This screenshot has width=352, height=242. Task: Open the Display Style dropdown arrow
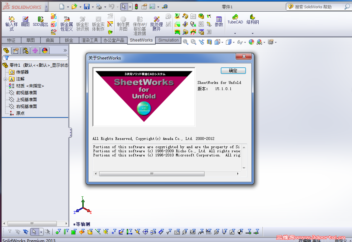click(x=234, y=42)
